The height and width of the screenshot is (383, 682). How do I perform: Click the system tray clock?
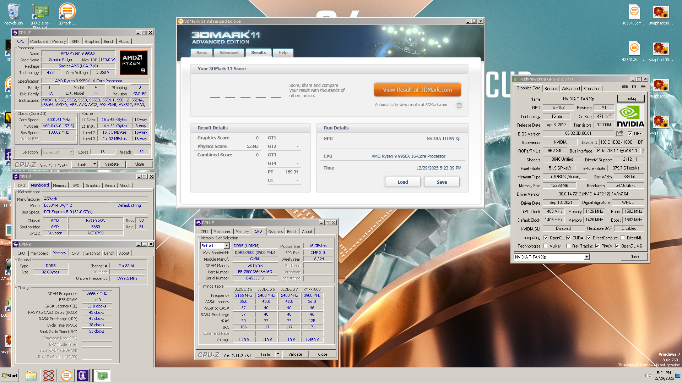(x=664, y=375)
